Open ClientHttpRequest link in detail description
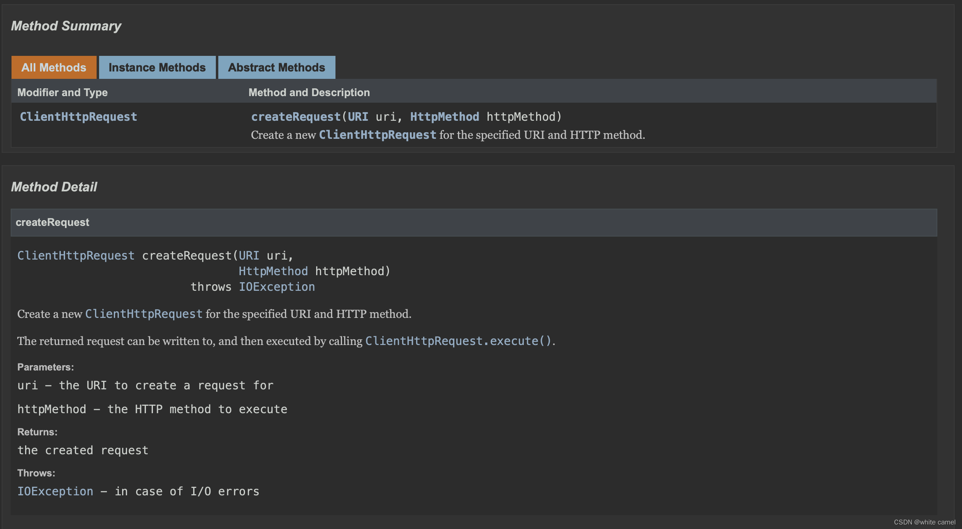Image resolution: width=962 pixels, height=529 pixels. (143, 314)
